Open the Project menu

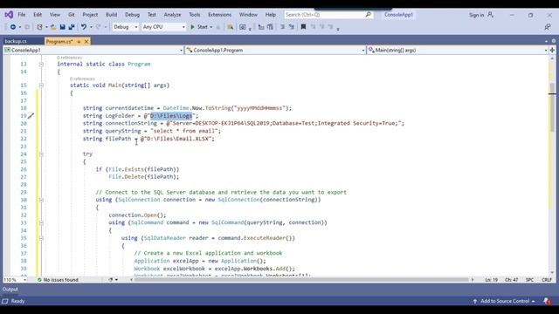coord(90,15)
